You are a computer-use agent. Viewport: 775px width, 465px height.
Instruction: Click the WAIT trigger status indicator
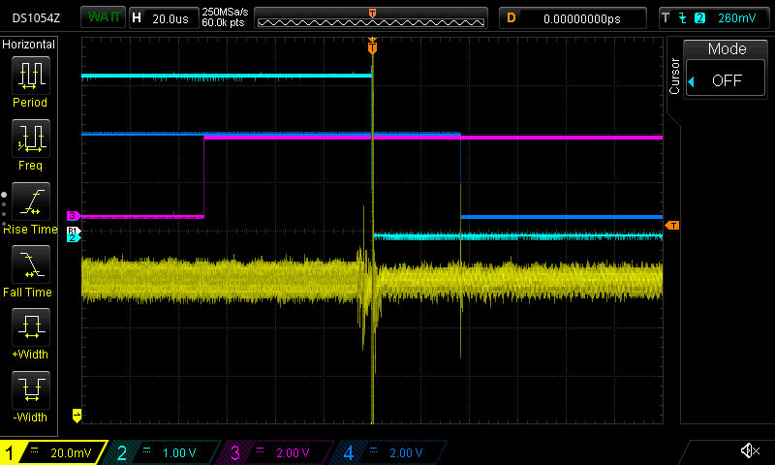pos(101,17)
